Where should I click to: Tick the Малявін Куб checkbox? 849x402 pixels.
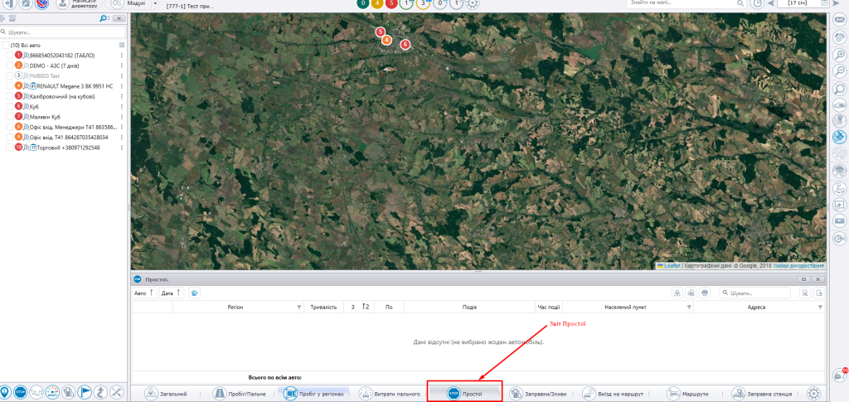pos(9,117)
